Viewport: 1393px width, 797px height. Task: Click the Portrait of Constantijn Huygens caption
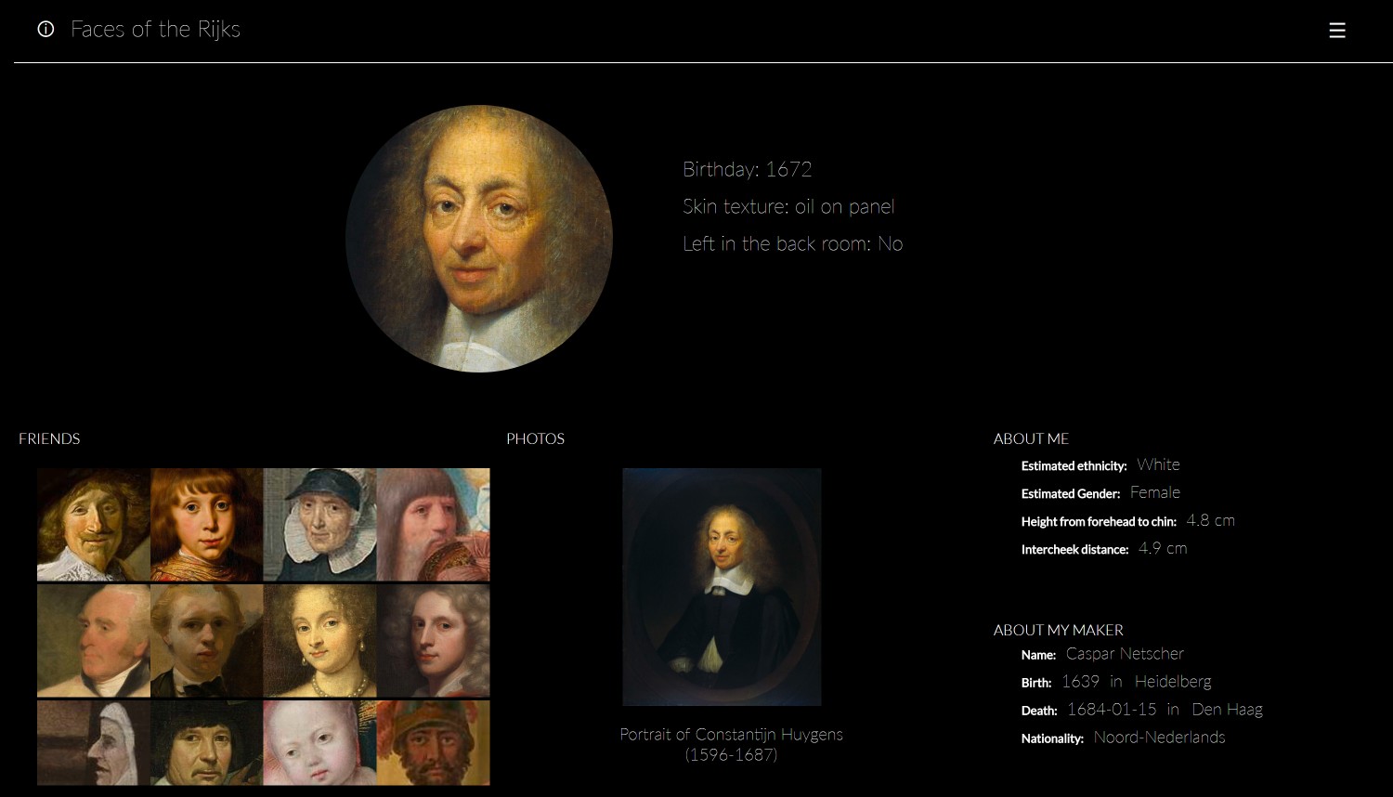731,744
